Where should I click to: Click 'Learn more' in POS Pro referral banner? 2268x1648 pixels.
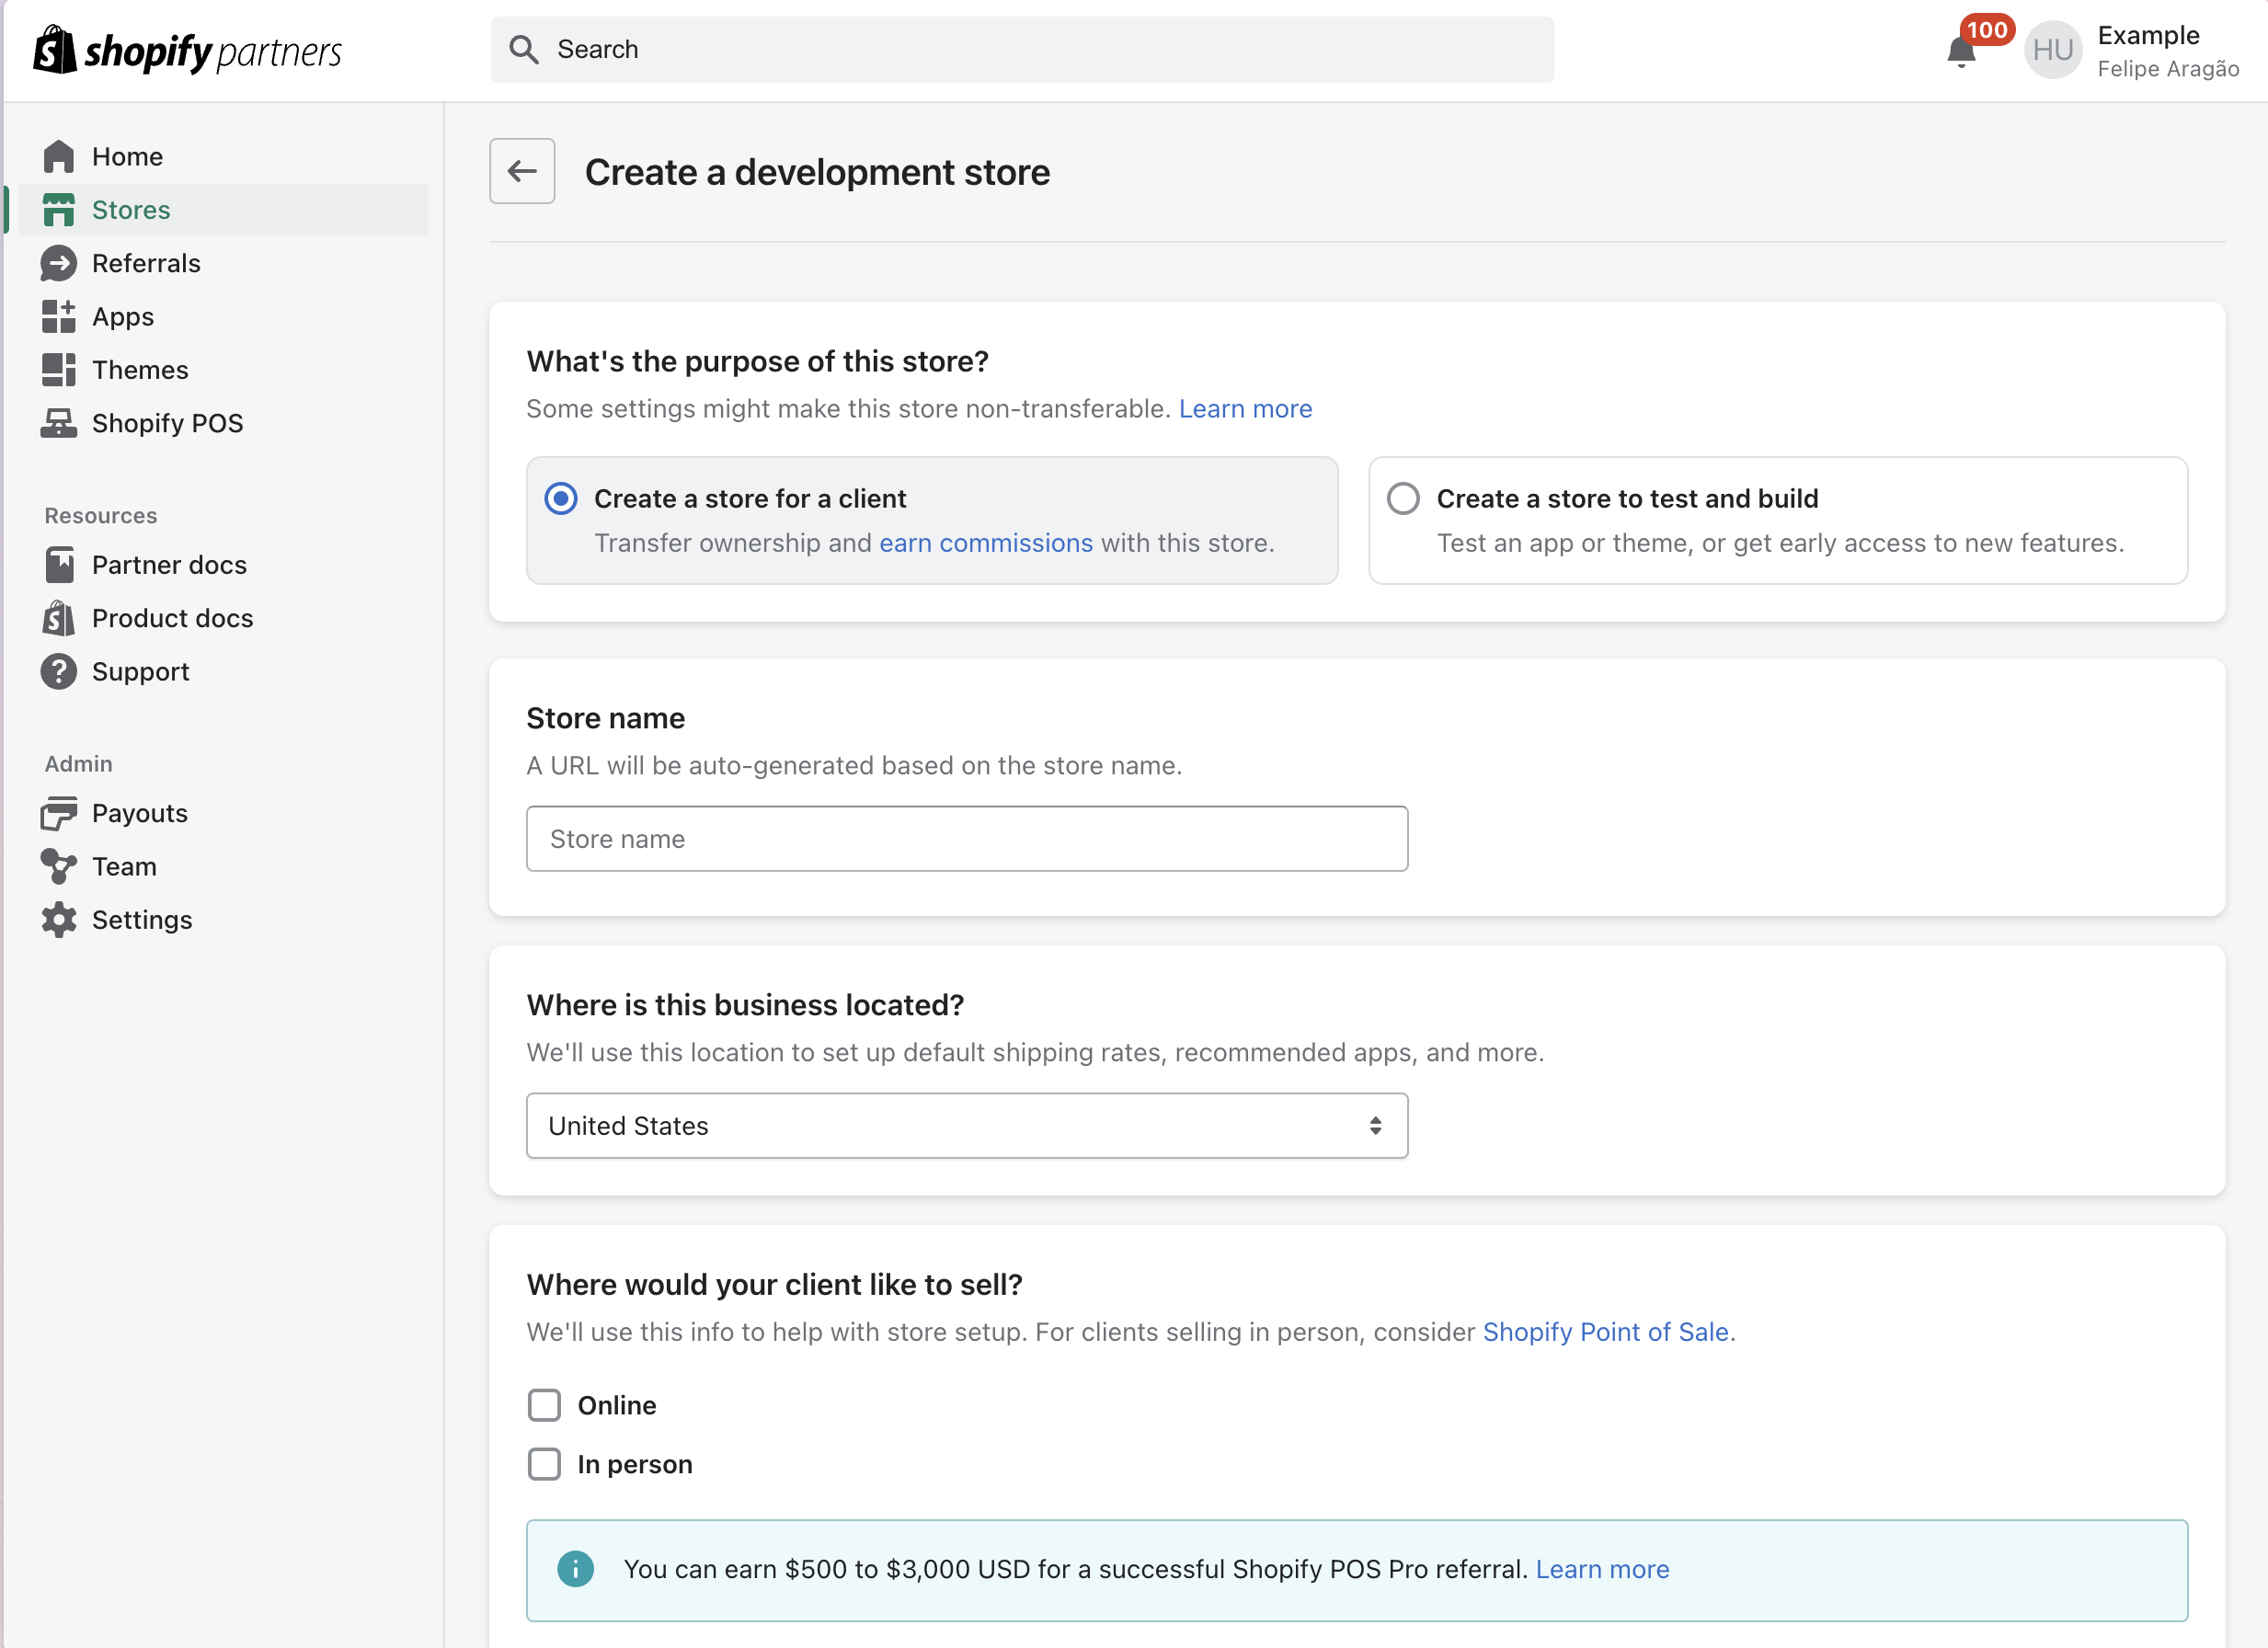(1602, 1569)
